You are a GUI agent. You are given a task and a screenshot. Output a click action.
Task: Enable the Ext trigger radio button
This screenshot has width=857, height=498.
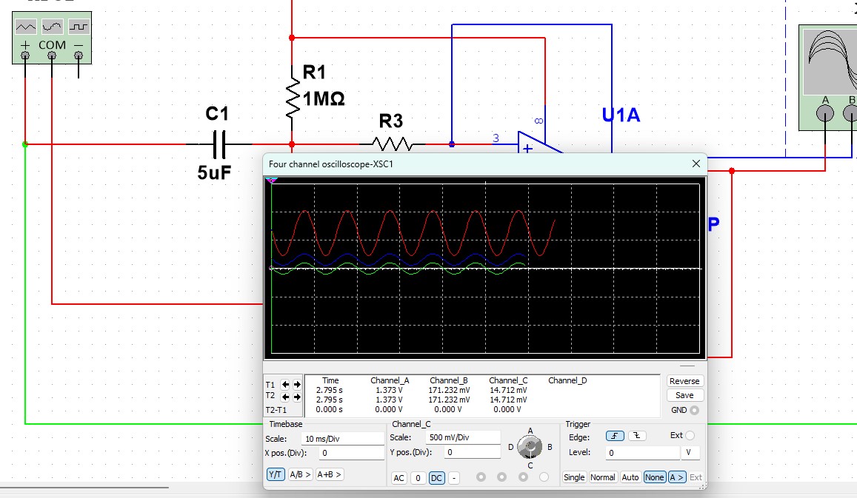tap(690, 435)
